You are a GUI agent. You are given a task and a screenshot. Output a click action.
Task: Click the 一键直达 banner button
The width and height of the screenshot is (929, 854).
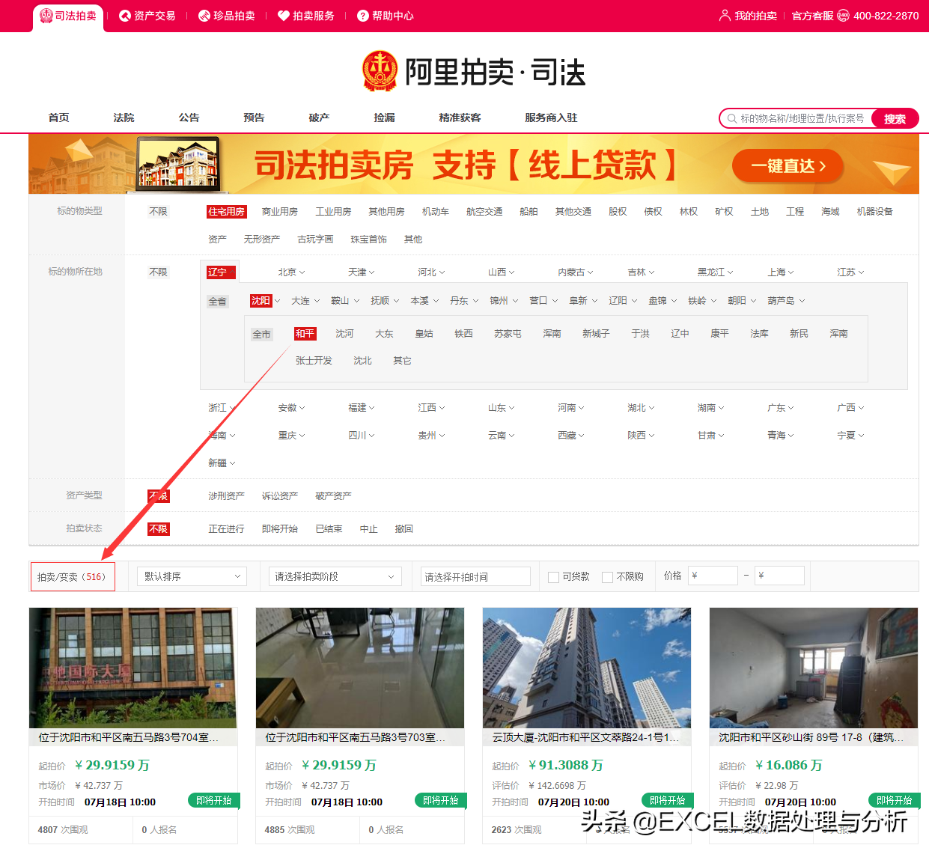pyautogui.click(x=788, y=166)
